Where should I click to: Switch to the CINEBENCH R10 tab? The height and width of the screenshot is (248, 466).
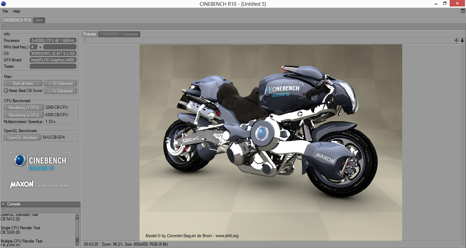(16, 20)
